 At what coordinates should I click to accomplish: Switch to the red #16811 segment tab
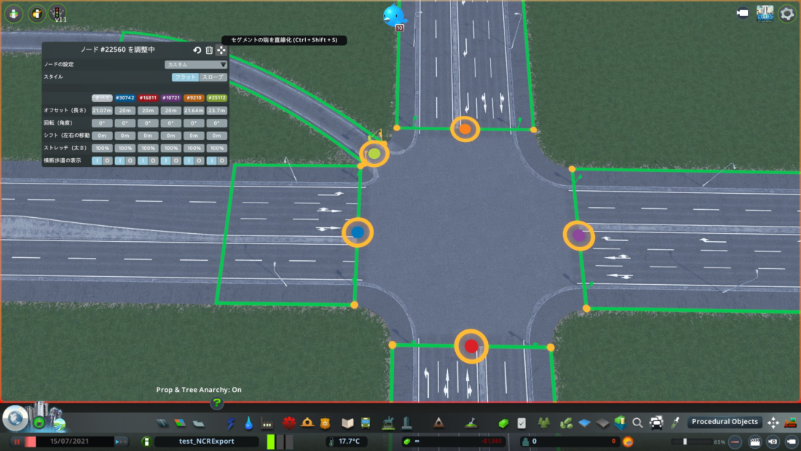click(x=147, y=98)
